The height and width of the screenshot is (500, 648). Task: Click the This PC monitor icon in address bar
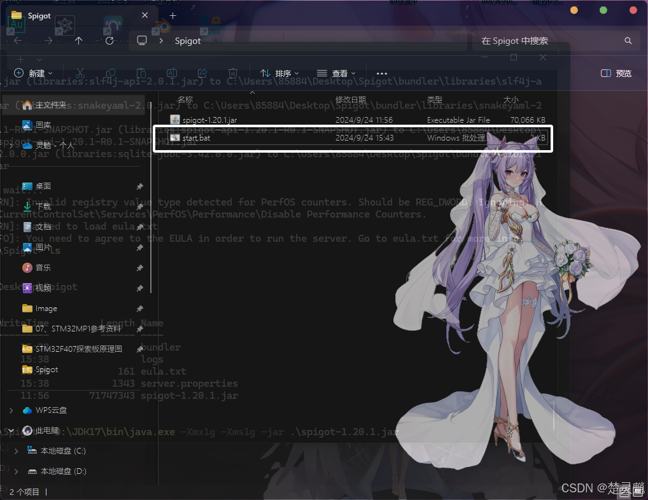(x=142, y=41)
